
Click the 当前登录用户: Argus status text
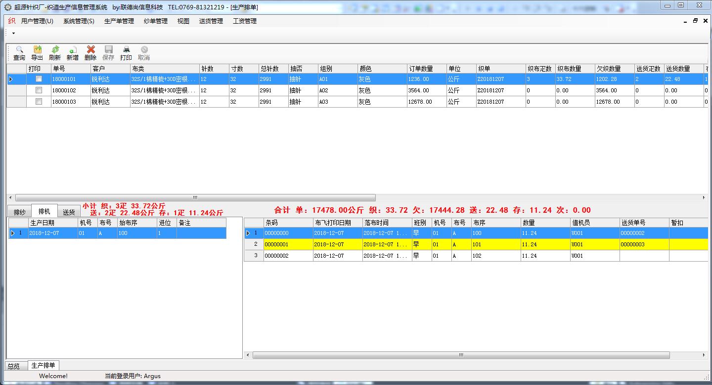click(x=133, y=376)
